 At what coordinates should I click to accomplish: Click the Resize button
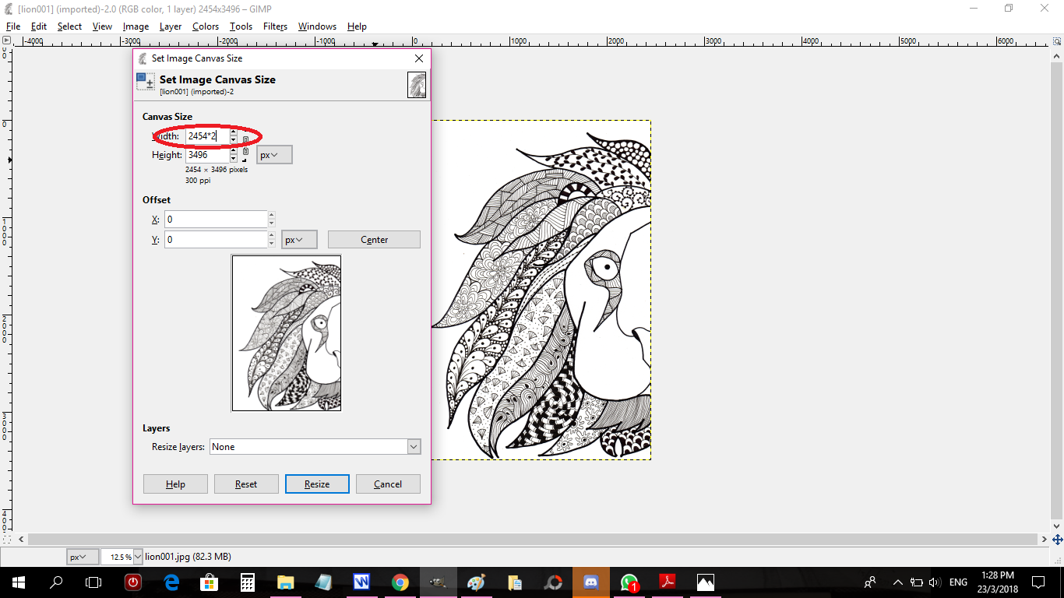[317, 484]
